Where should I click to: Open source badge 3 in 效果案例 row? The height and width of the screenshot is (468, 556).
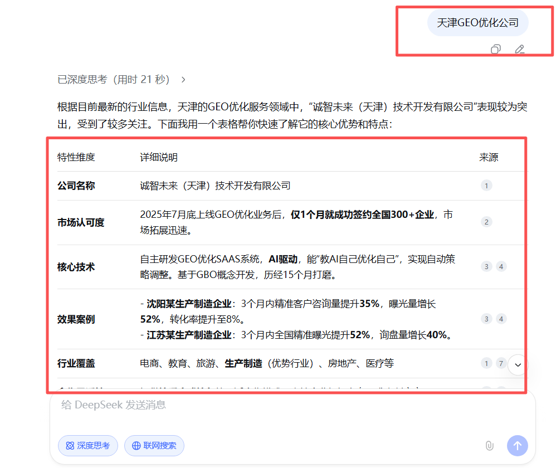(486, 319)
